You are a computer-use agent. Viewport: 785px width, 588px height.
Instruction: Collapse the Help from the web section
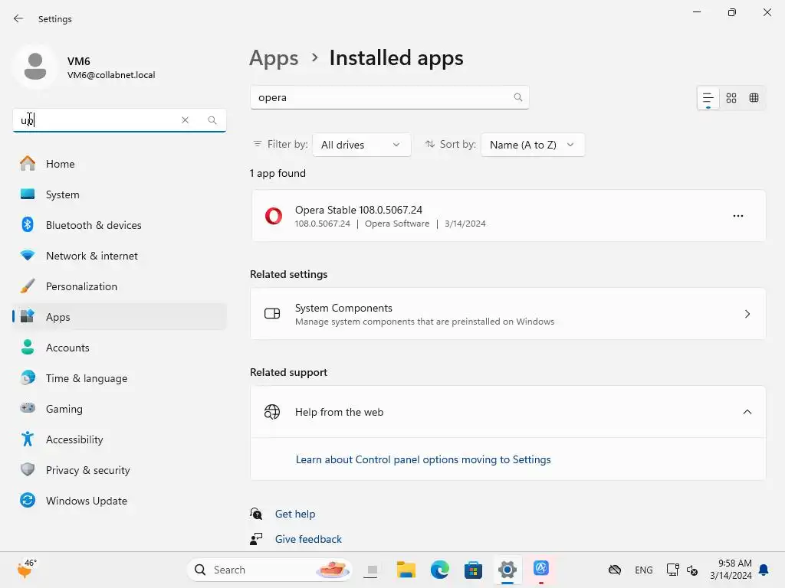pos(747,412)
